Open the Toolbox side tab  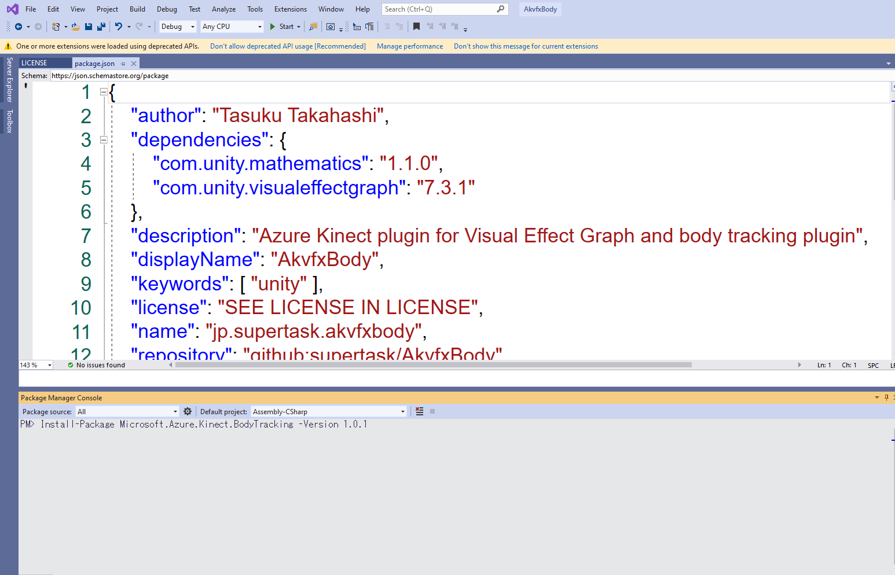[9, 121]
